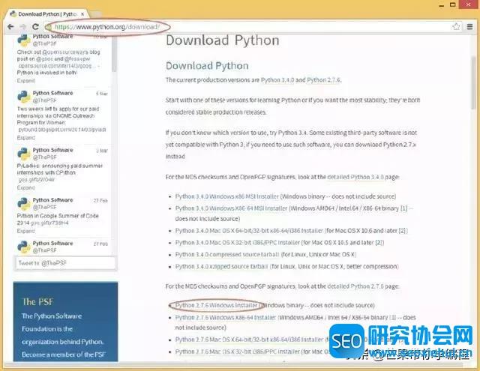Download Python 3.4.0 Mac OS X 64-bit/32-bit installer
Screen dimensions: 480x371
coord(249,231)
